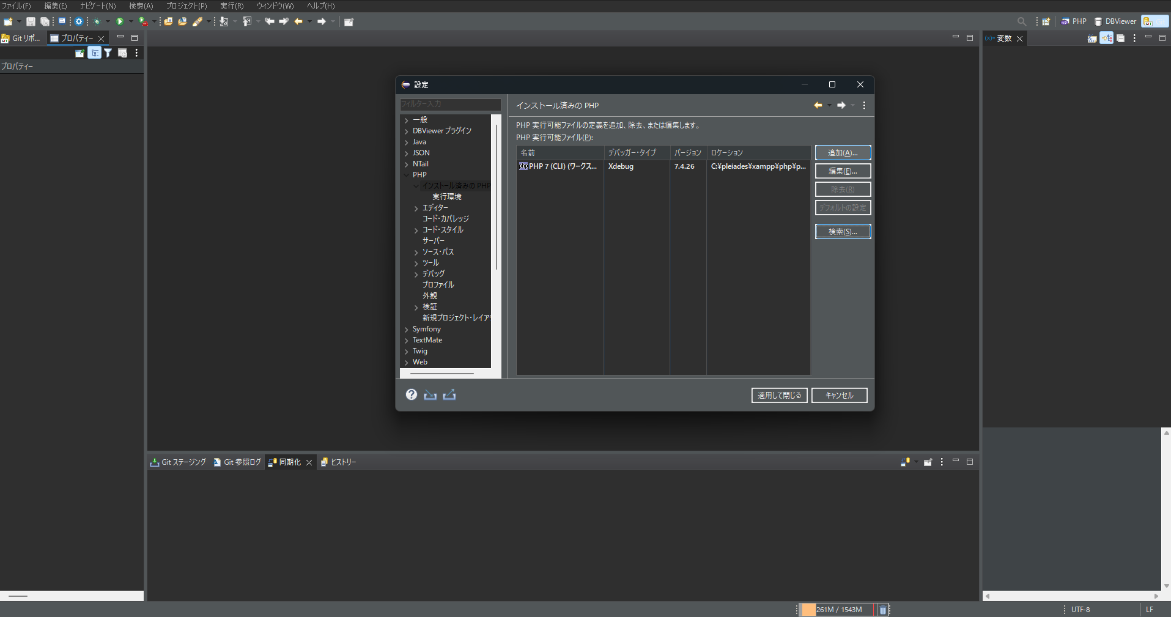1171x617 pixels.
Task: Click the キャンセル button
Action: click(x=839, y=396)
